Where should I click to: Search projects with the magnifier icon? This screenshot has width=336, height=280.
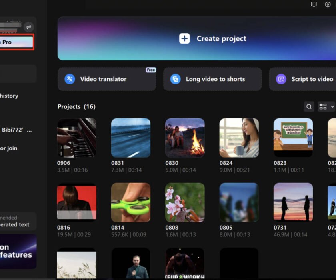tap(309, 106)
